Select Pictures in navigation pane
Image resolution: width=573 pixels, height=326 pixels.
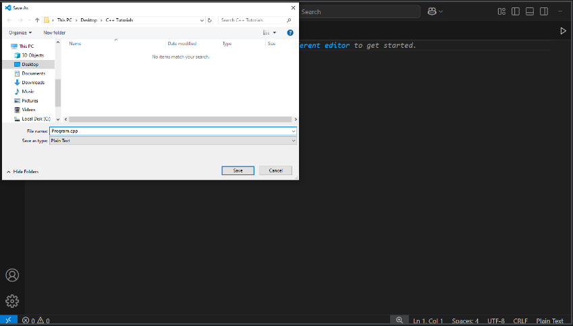30,100
